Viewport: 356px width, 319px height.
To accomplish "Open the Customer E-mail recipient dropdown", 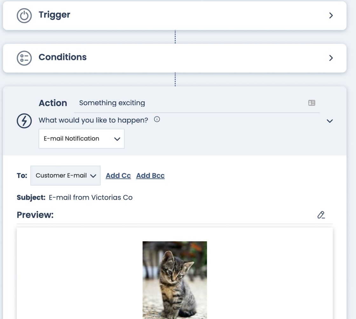I will tap(65, 175).
